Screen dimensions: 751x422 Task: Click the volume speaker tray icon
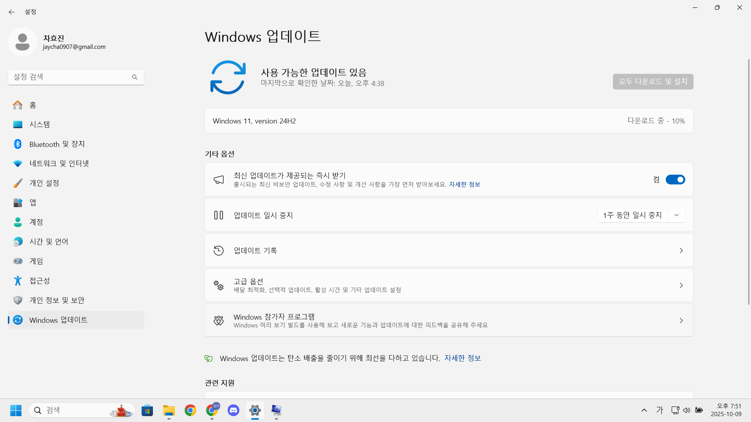point(687,410)
